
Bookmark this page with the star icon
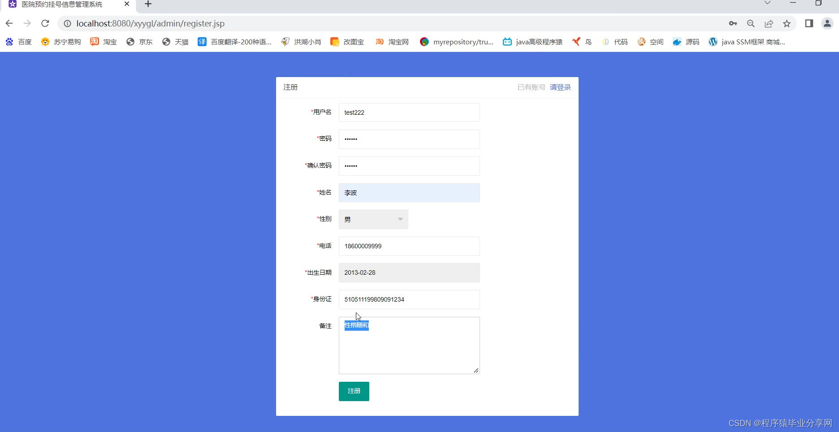tap(787, 23)
